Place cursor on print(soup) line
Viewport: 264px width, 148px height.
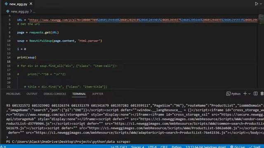(x=26, y=58)
